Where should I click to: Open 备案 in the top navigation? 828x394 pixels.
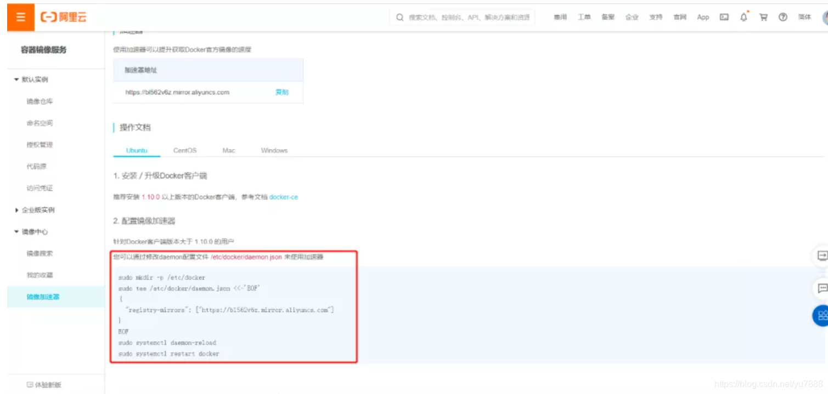pyautogui.click(x=608, y=18)
